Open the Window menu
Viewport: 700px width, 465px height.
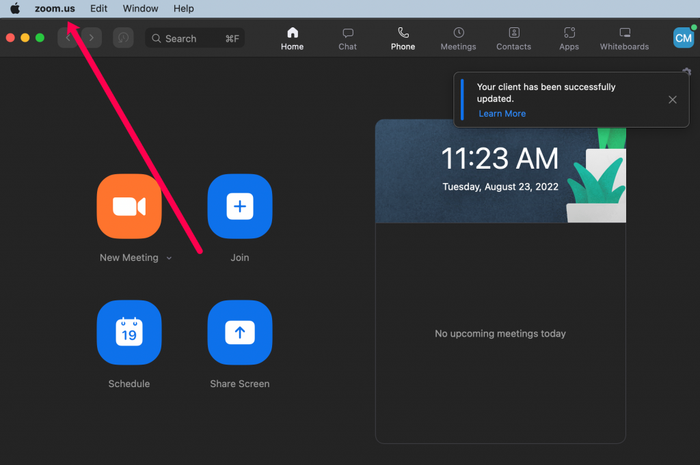[140, 8]
